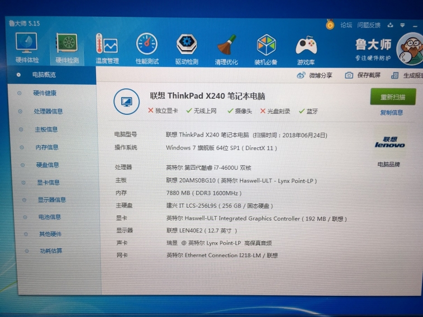Select 电脑概览 sidebar tab
The image size is (423, 317).
pos(52,75)
